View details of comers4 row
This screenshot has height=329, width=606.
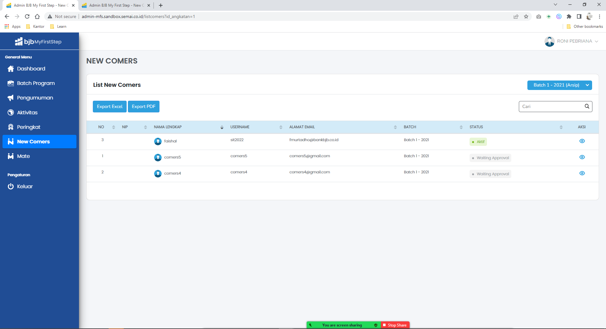(x=582, y=173)
